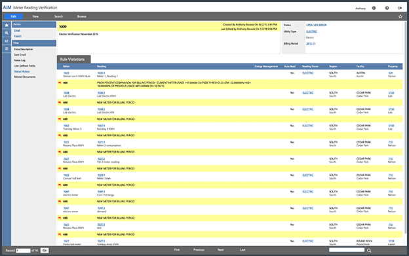
Task: Open User Defined Fields view
Action: 24,66
